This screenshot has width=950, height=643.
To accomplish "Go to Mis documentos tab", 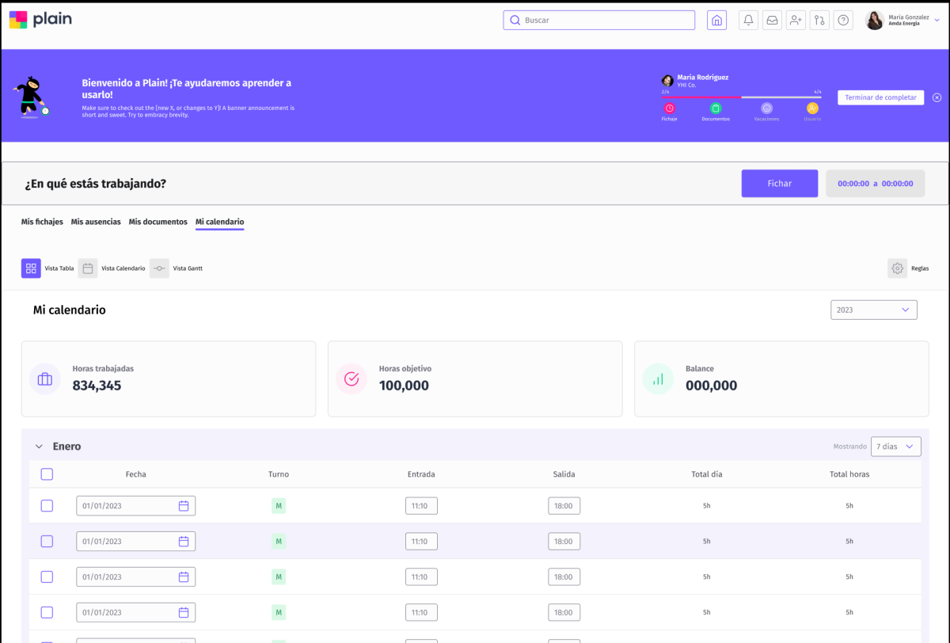I will click(x=158, y=222).
